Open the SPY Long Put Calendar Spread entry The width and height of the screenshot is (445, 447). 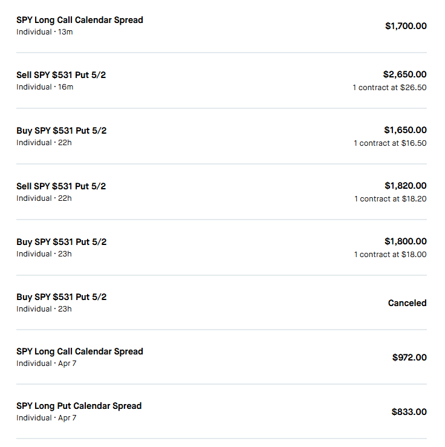[79, 406]
